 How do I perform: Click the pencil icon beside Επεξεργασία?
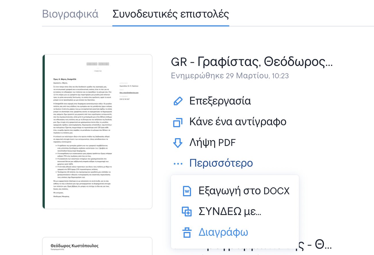tap(178, 101)
